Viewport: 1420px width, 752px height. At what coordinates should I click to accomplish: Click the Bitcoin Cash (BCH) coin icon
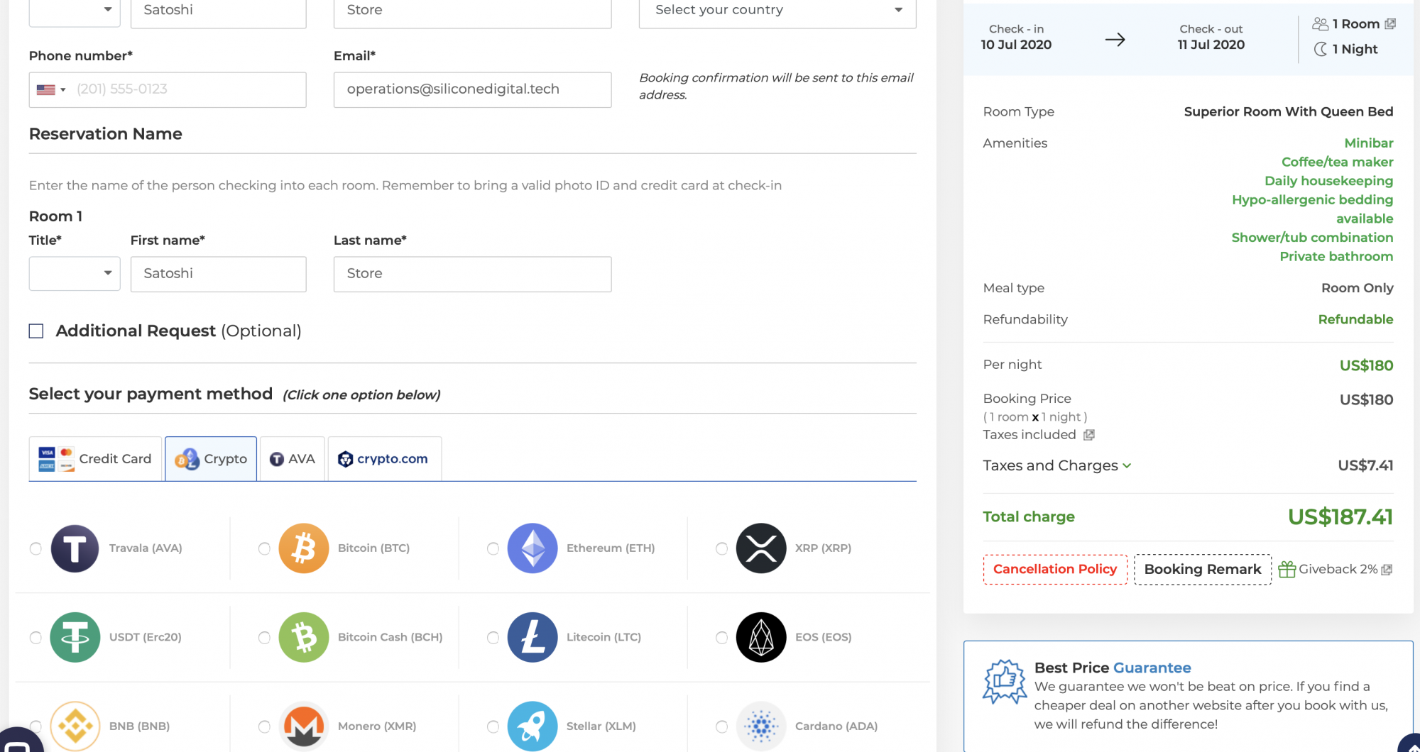pyautogui.click(x=304, y=637)
